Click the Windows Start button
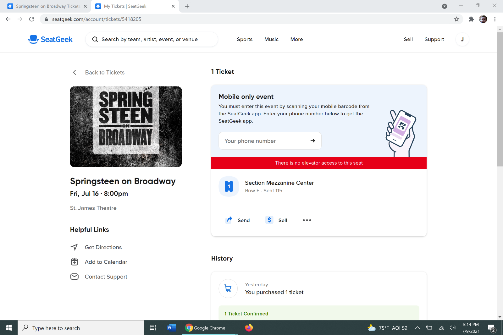 click(9, 328)
